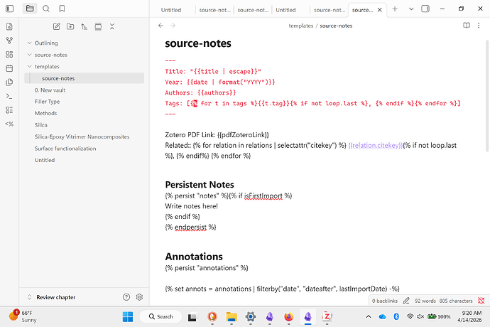This screenshot has height=327, width=490.
Task: Toggle the right sidebar icon
Action: tap(425, 9)
